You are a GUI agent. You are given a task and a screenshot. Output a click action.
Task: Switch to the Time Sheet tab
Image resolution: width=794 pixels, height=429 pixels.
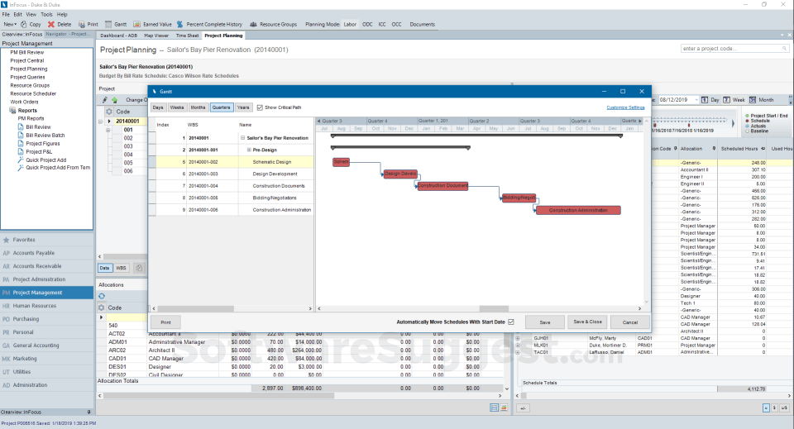[x=188, y=36]
